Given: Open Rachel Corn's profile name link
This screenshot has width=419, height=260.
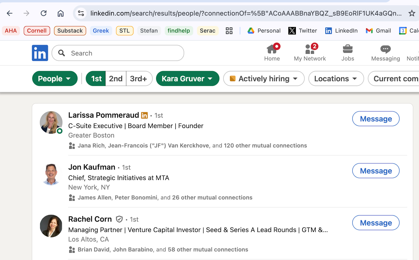Looking at the screenshot, I should pos(90,219).
